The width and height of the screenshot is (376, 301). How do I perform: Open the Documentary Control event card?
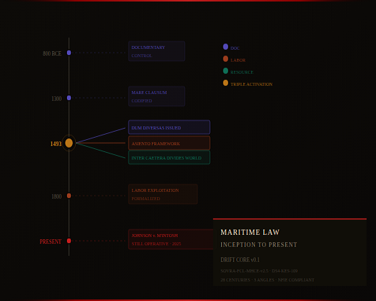pos(156,51)
